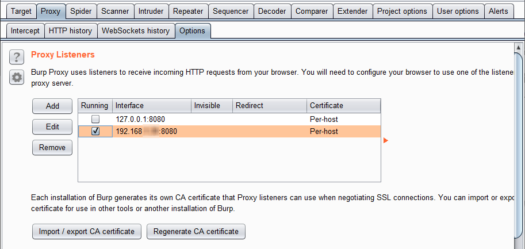Sort by the Interface column header
Image resolution: width=525 pixels, height=249 pixels.
[152, 106]
